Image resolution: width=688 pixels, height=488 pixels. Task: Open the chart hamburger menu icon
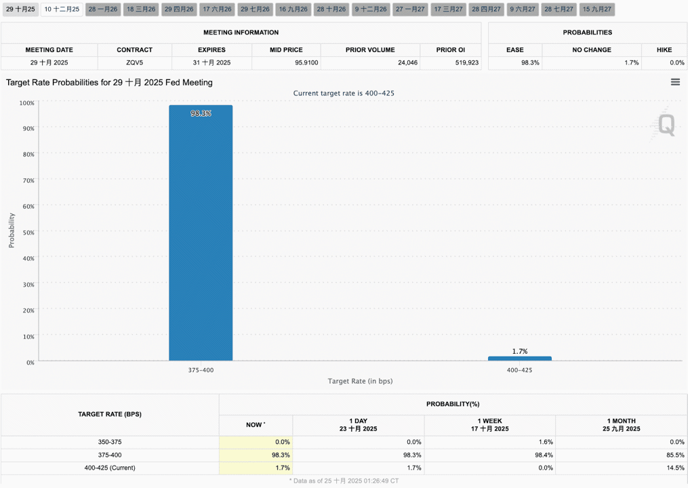pos(675,82)
